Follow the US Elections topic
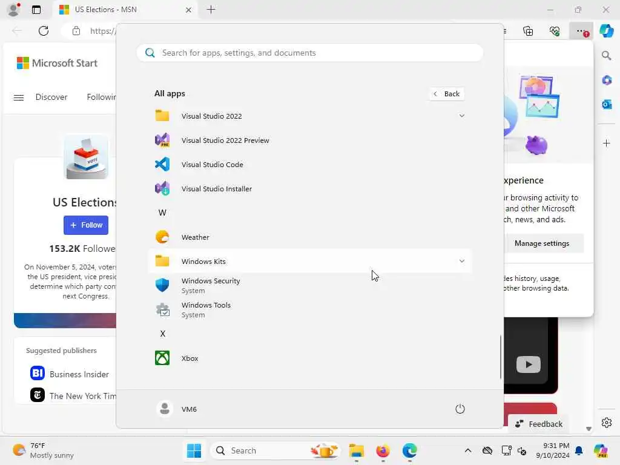The image size is (620, 465). point(86,225)
